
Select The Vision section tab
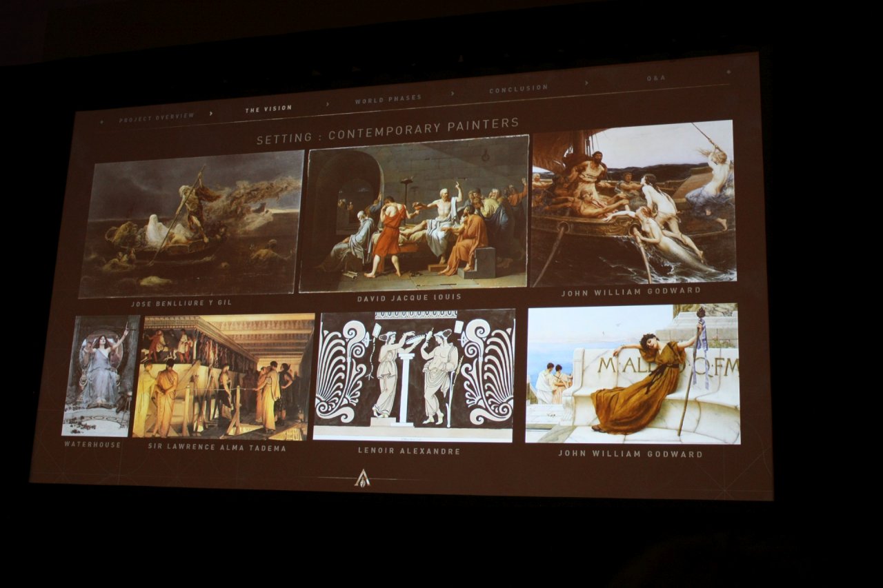(x=268, y=108)
